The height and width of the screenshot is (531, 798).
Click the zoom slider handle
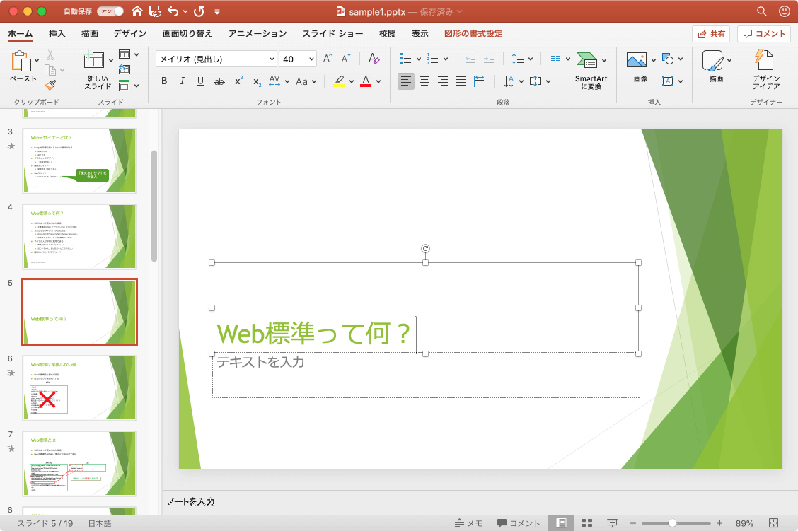[x=672, y=523]
